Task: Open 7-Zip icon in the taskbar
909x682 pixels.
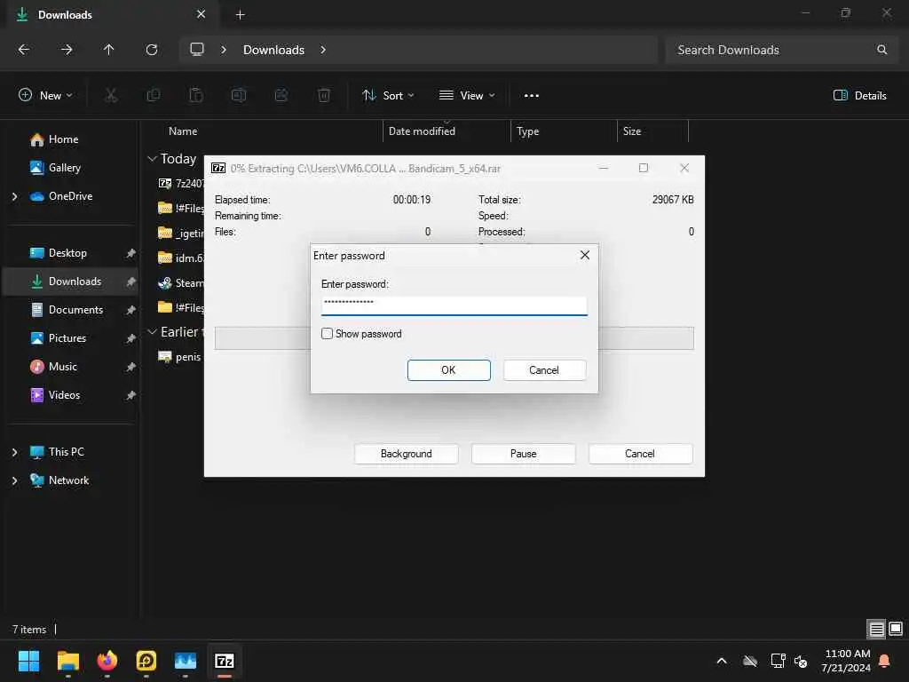Action: pyautogui.click(x=225, y=661)
